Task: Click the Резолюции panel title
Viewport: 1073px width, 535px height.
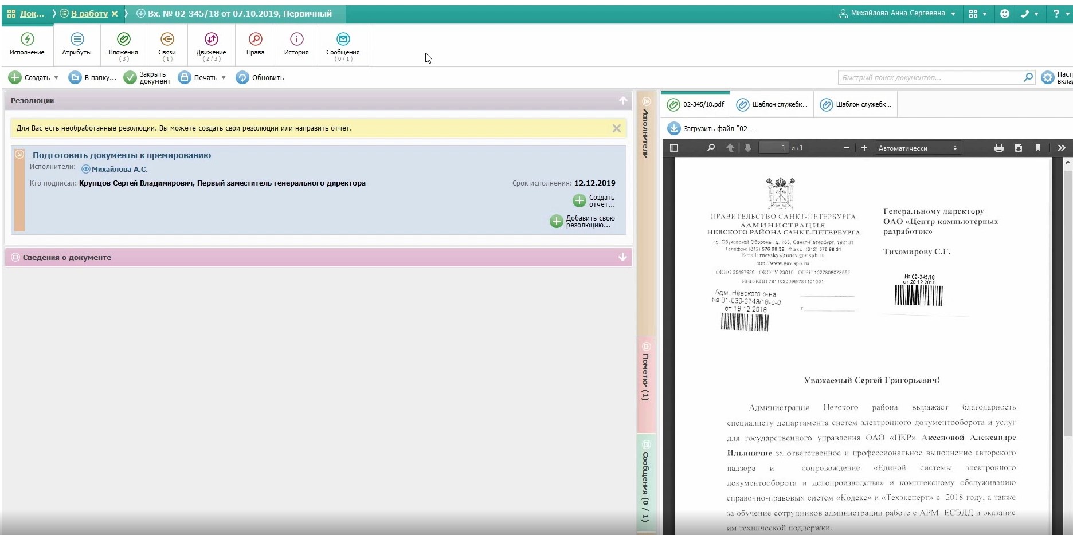Action: pyautogui.click(x=32, y=101)
